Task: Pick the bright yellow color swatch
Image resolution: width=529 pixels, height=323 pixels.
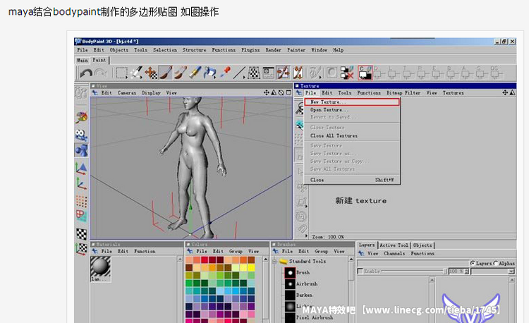Action: pyautogui.click(x=251, y=268)
